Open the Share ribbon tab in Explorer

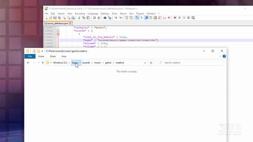coord(53,56)
